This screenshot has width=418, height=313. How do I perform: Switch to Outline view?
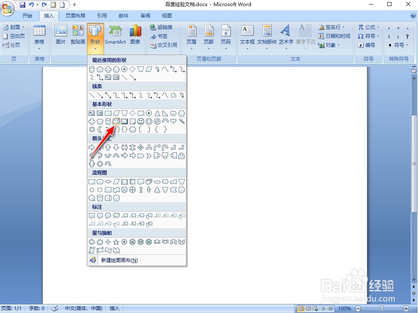point(323,309)
